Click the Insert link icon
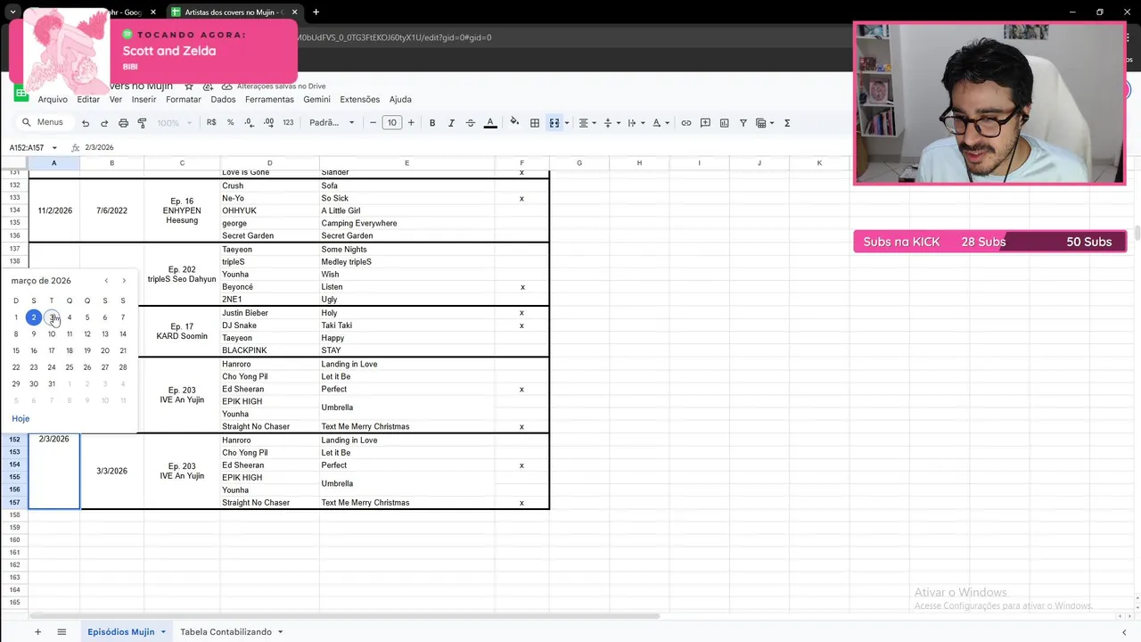 686,123
